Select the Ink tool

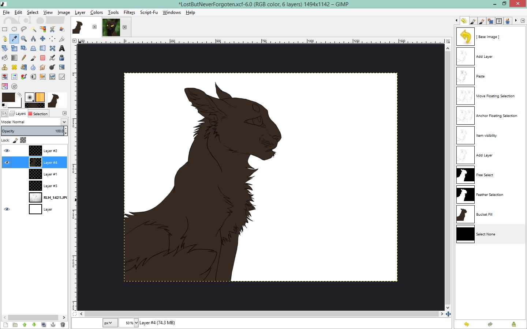coord(62,58)
